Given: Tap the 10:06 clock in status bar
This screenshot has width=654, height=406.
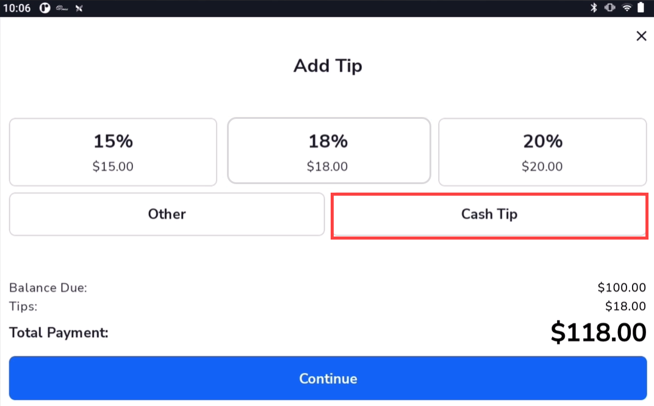Looking at the screenshot, I should coord(16,9).
